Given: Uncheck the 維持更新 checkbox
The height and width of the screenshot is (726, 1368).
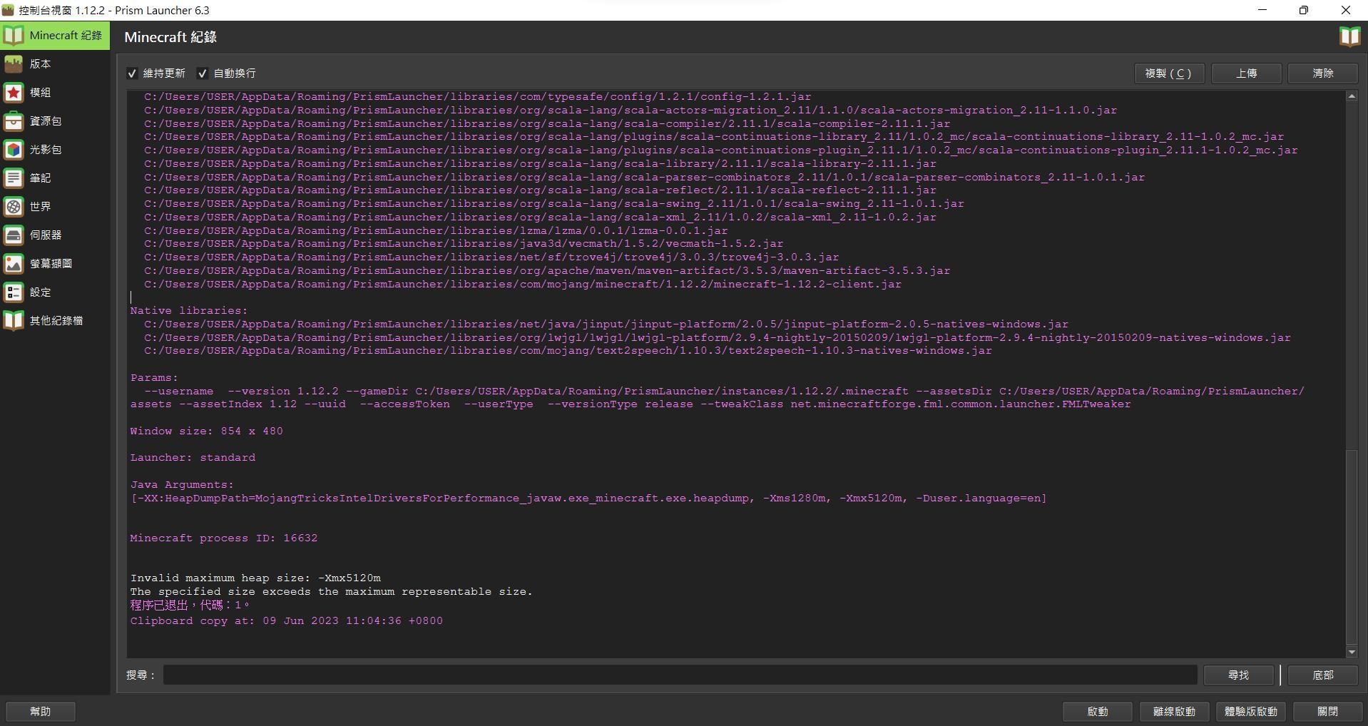Looking at the screenshot, I should (133, 73).
